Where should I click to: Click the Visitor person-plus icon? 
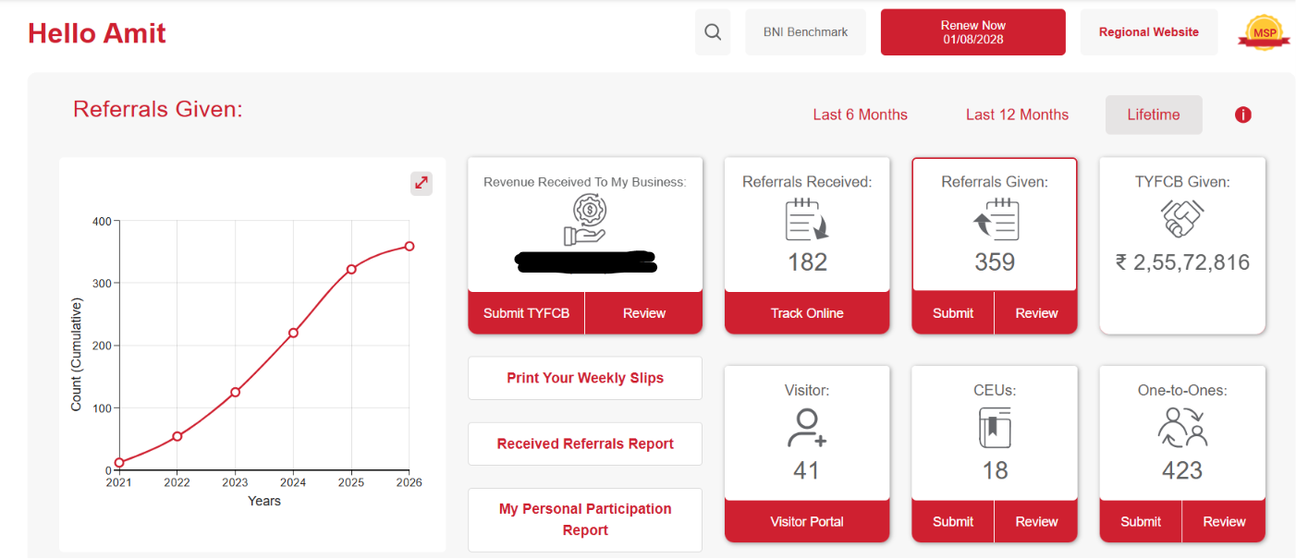[807, 428]
